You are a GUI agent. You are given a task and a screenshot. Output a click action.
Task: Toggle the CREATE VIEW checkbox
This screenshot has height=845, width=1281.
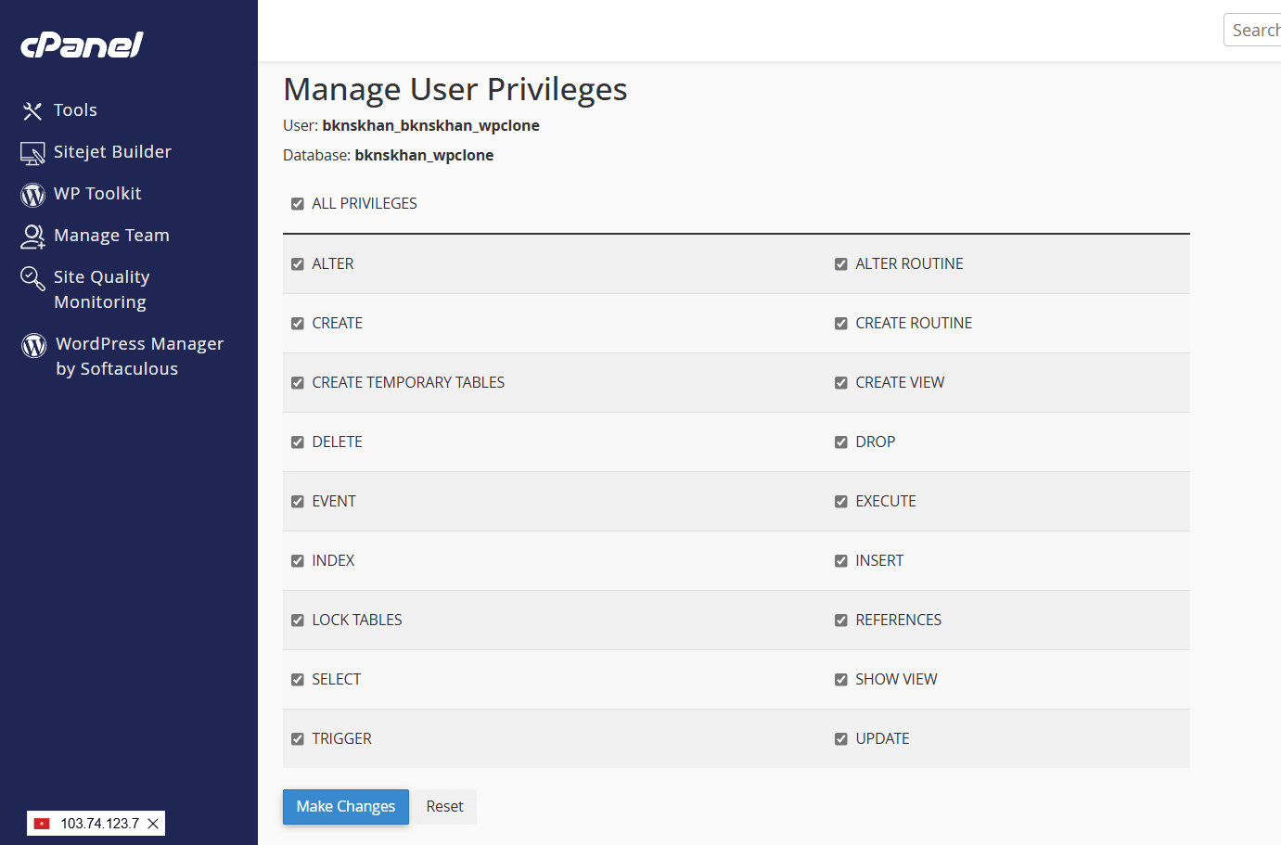tap(841, 383)
